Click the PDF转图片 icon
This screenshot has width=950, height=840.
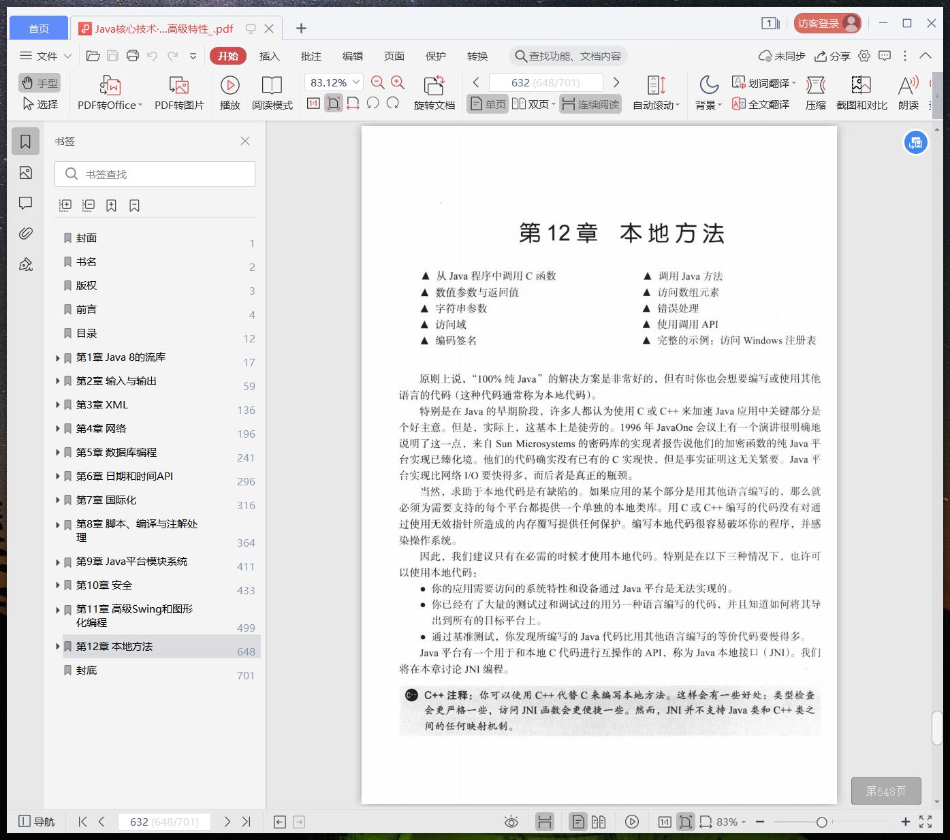click(x=179, y=93)
